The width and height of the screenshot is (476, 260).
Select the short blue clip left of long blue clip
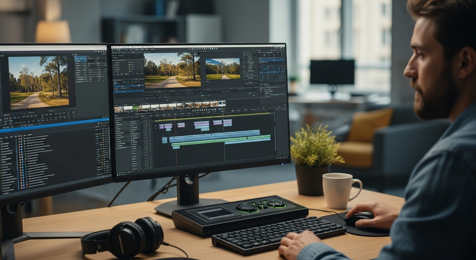165,140
